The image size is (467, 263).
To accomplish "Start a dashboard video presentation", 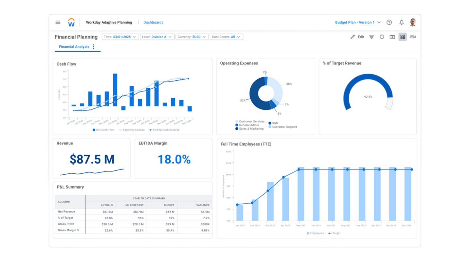I will tap(413, 37).
